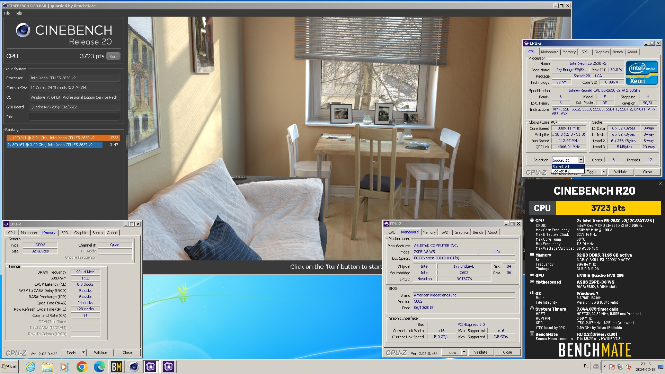This screenshot has height=374, width=665.
Task: Switch to Graphics tab in Mainboard CPU-Z window
Action: tap(461, 232)
